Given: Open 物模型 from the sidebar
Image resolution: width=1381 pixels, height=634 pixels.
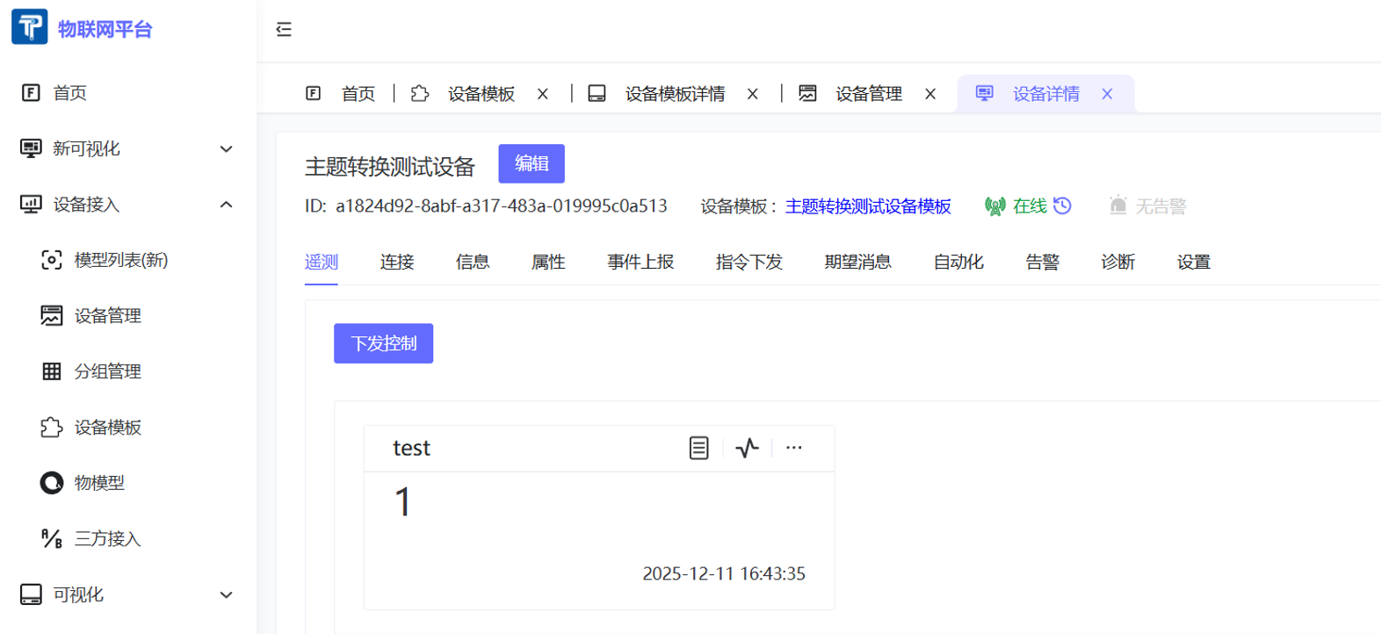Looking at the screenshot, I should click(98, 483).
